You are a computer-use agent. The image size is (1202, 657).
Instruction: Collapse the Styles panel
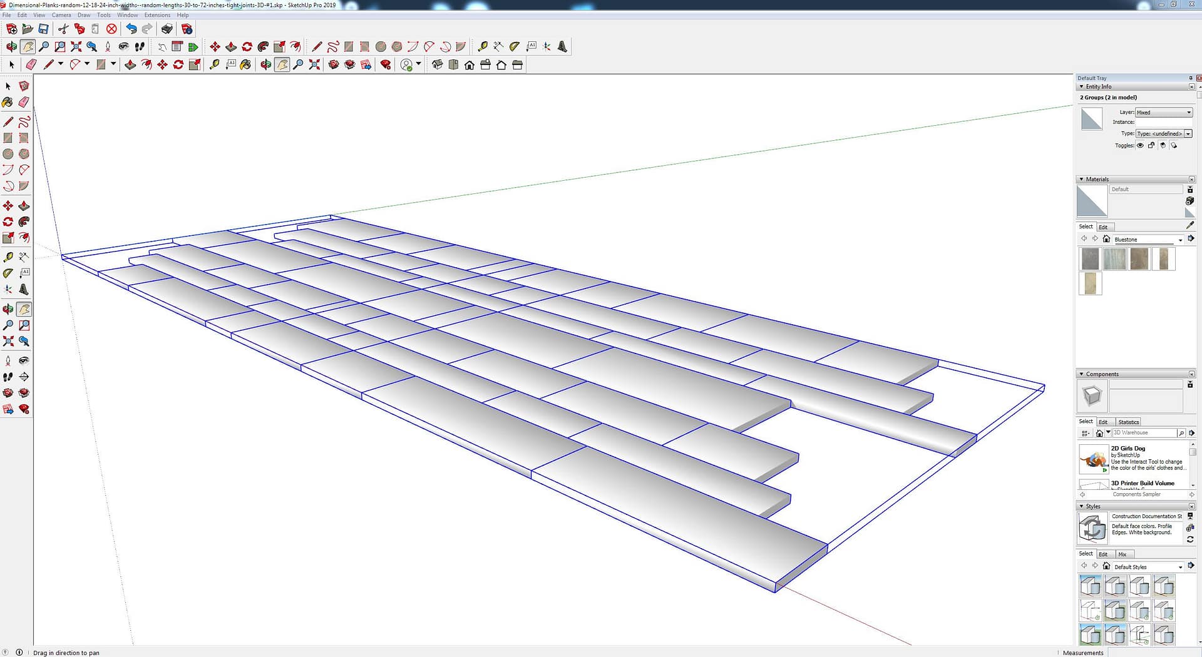1081,506
